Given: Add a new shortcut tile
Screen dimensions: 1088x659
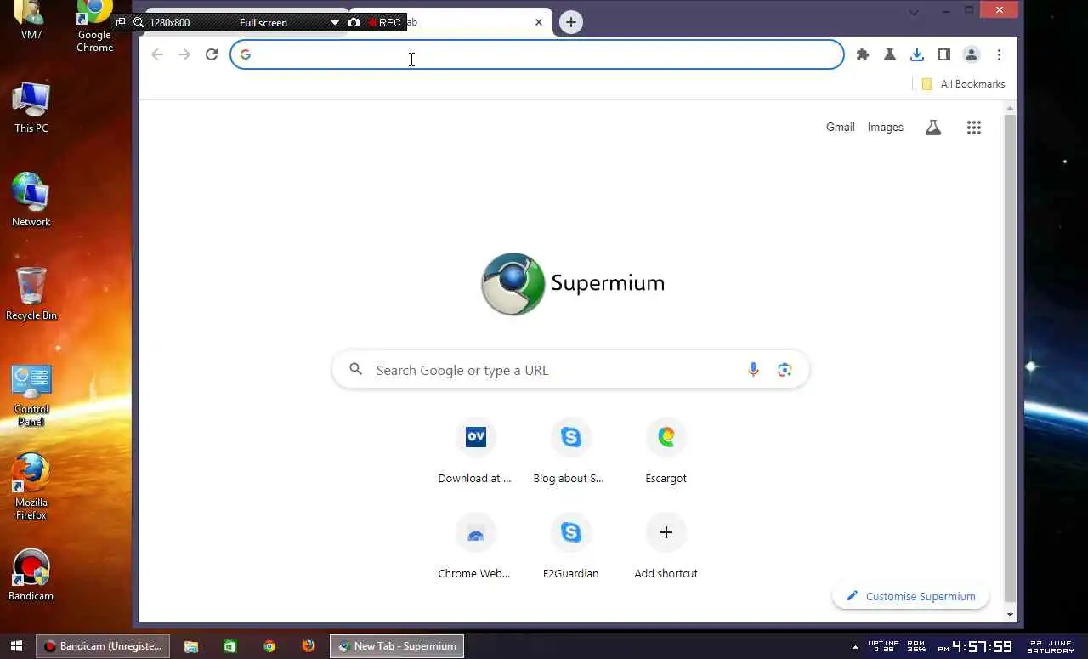Looking at the screenshot, I should 666,547.
